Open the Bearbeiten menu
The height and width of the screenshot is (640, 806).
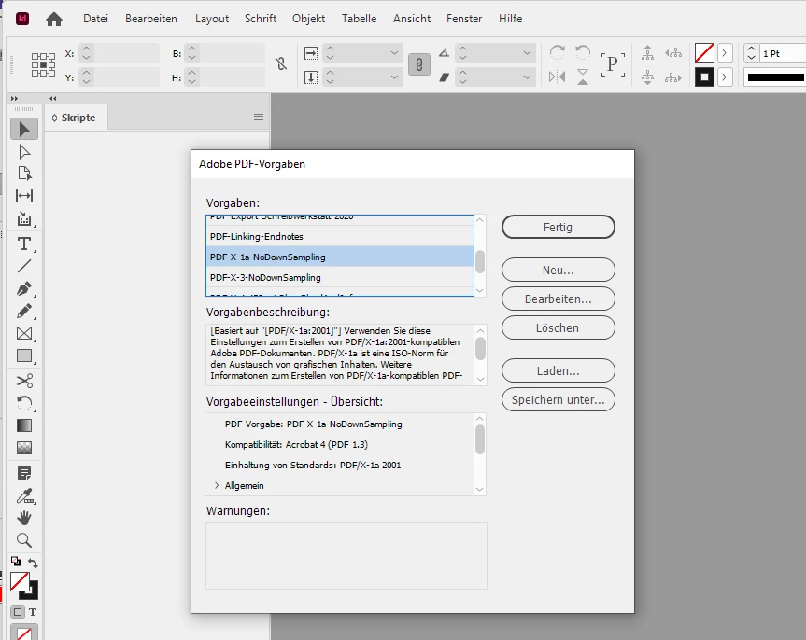[151, 19]
